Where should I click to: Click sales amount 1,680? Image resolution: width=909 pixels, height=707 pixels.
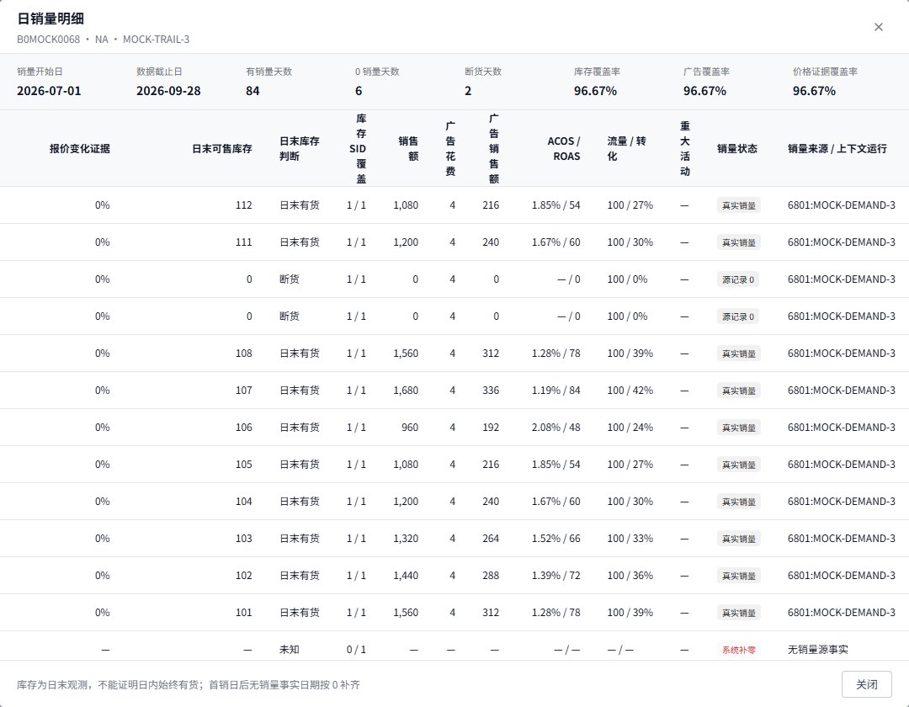(405, 391)
